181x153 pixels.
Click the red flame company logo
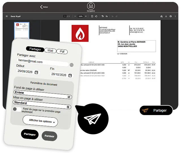[80, 33]
